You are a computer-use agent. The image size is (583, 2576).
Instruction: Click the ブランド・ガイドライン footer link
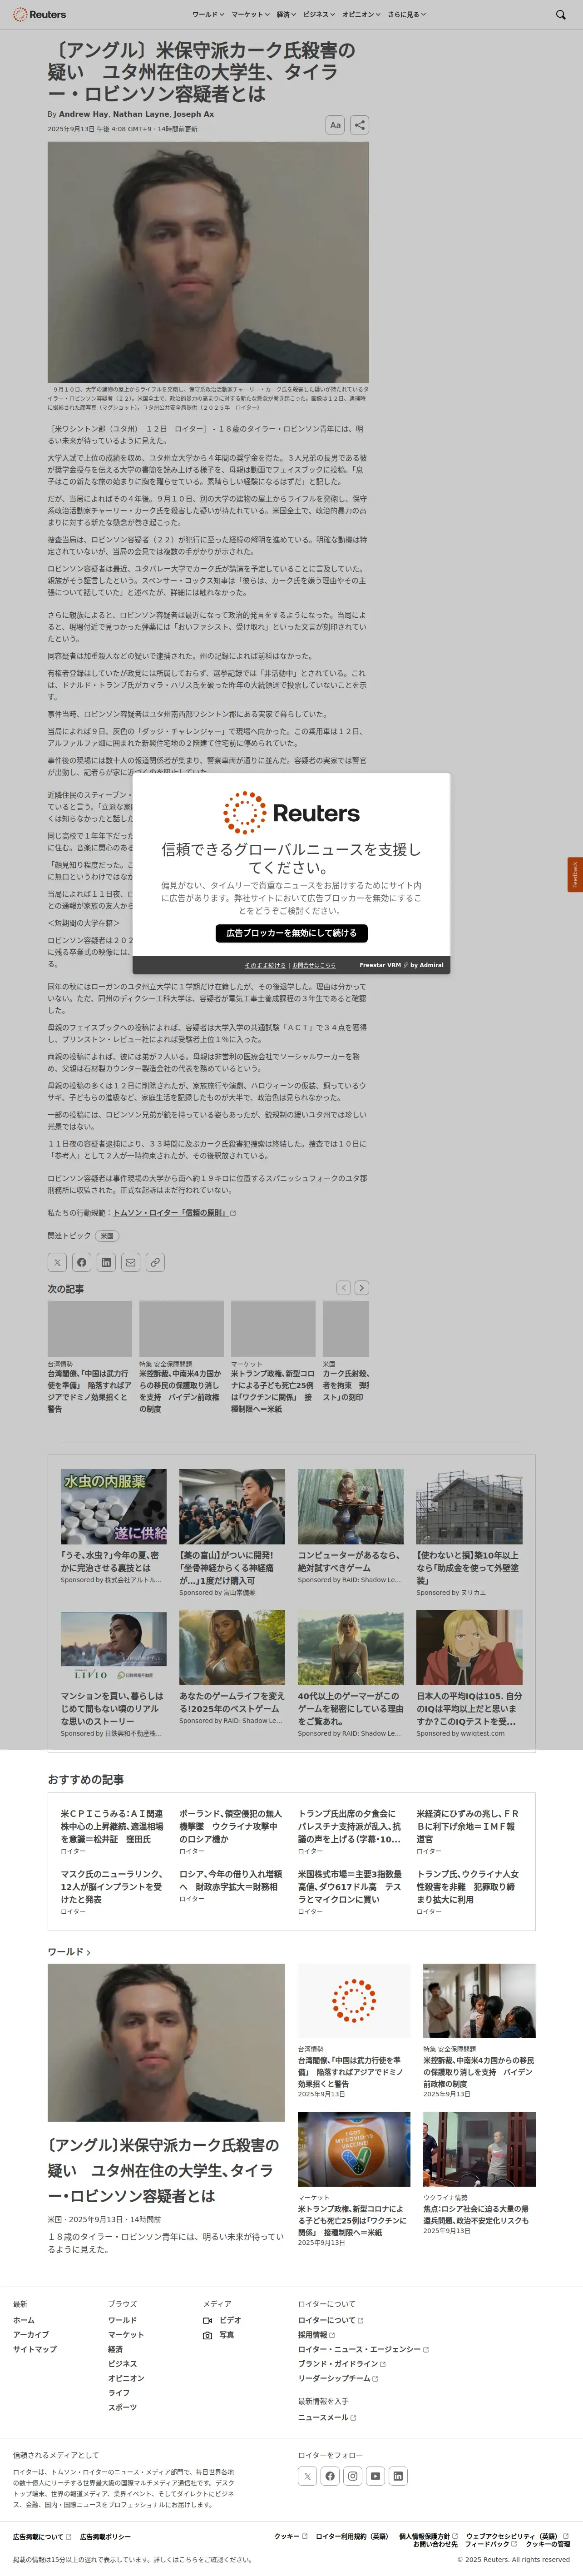(x=341, y=2364)
